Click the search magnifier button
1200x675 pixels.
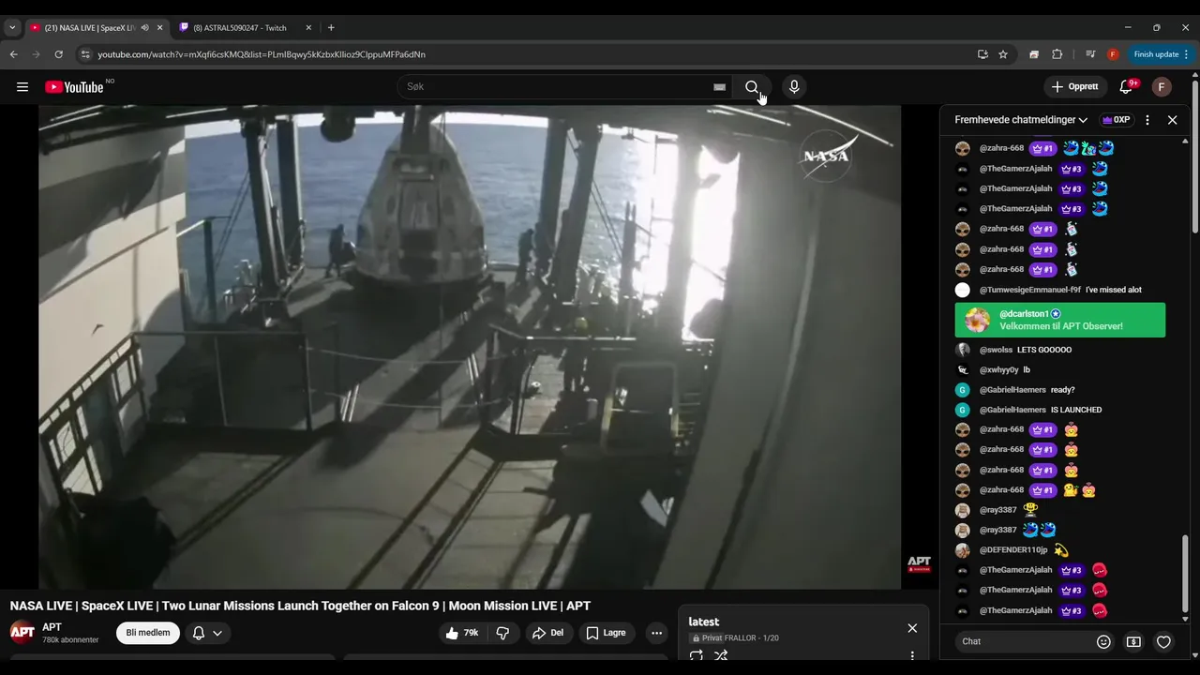pyautogui.click(x=752, y=87)
